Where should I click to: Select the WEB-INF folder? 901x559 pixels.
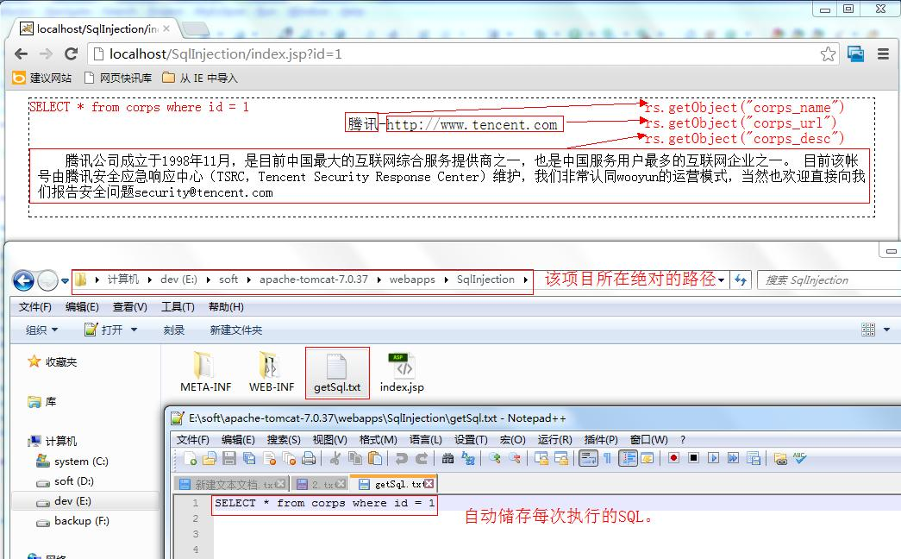(x=272, y=373)
